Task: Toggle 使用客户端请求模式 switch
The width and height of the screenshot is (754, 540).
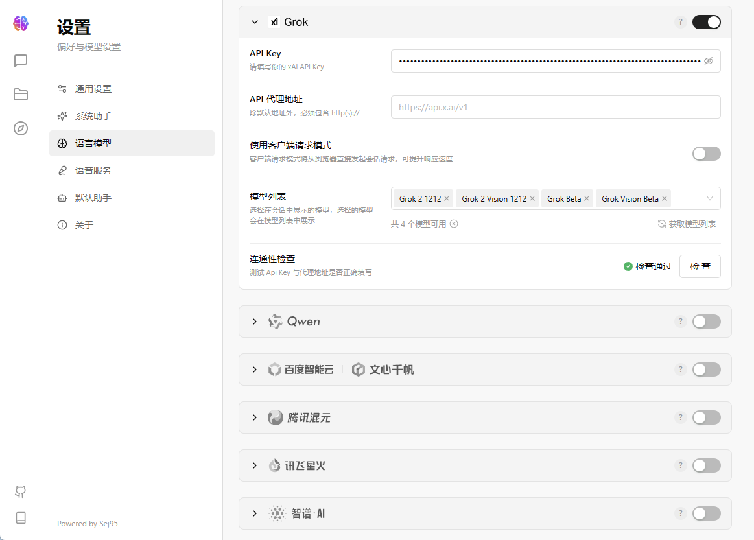Action: [x=707, y=154]
